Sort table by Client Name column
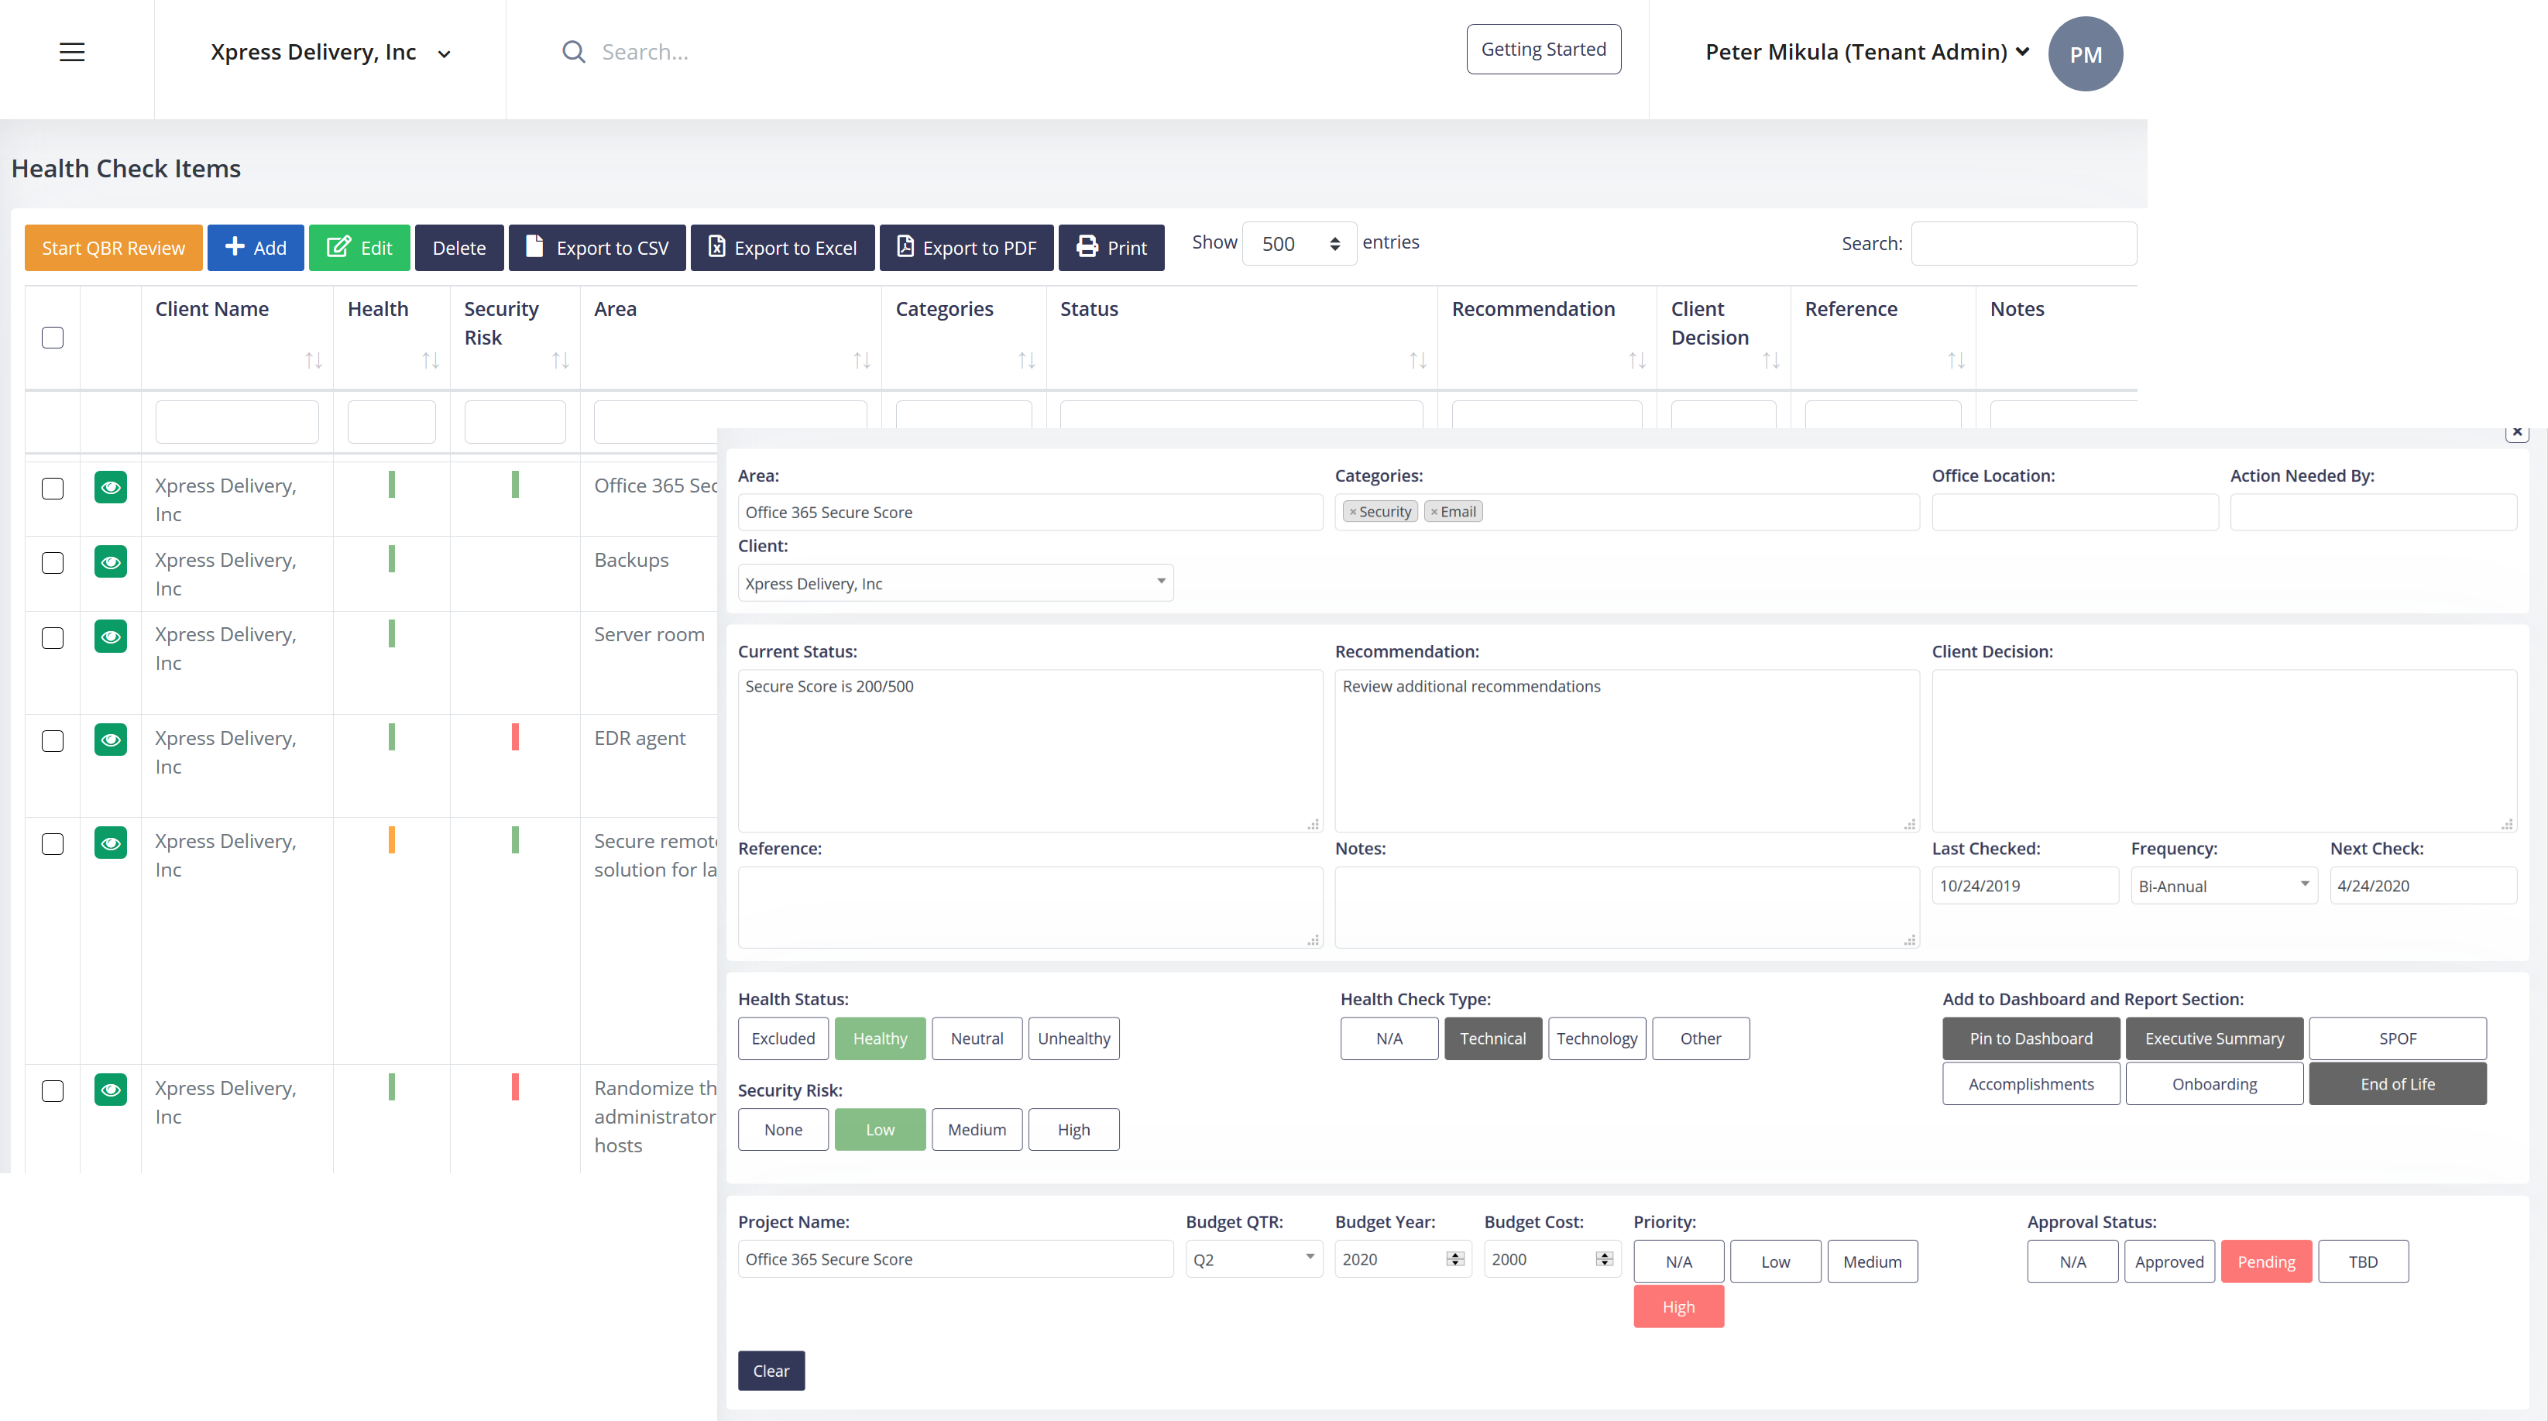Viewport: 2548px width, 1421px height. (314, 360)
